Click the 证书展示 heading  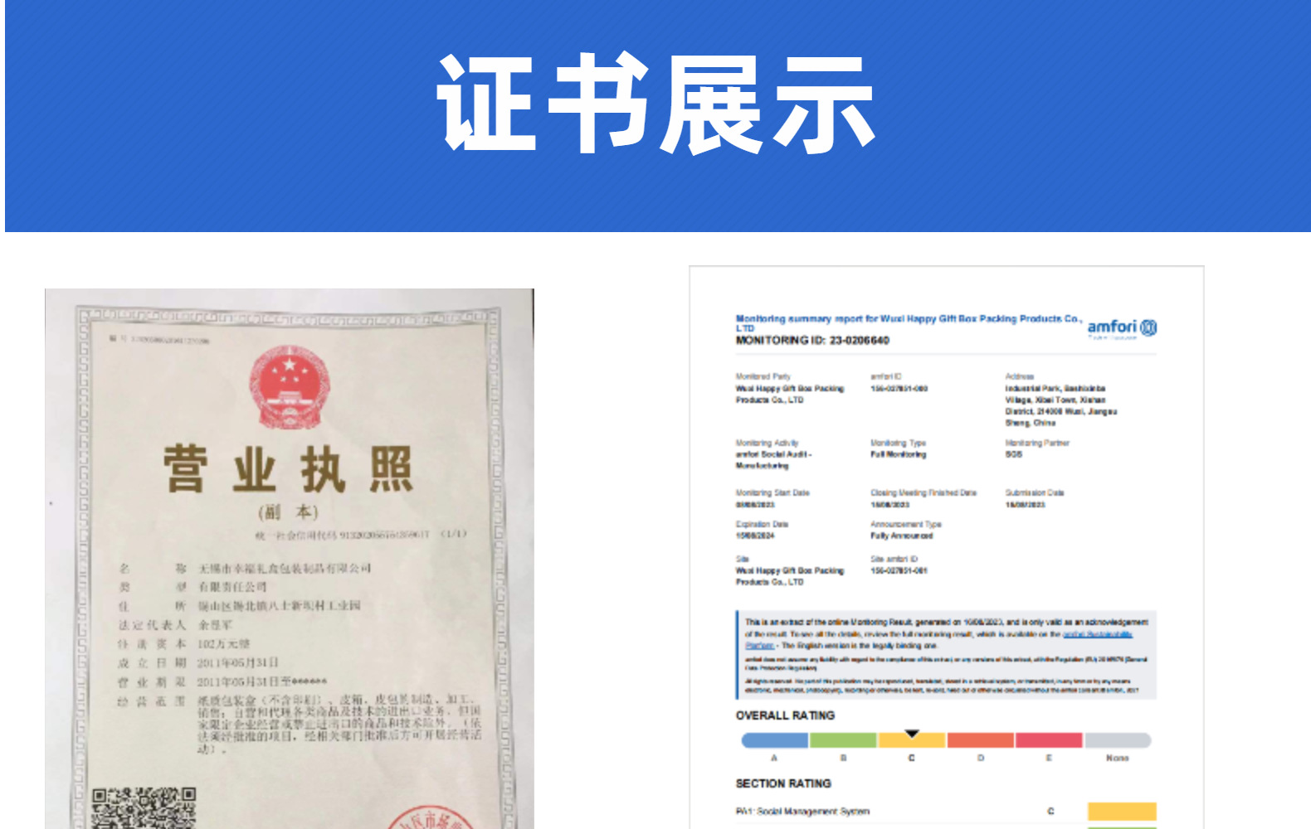tap(655, 104)
